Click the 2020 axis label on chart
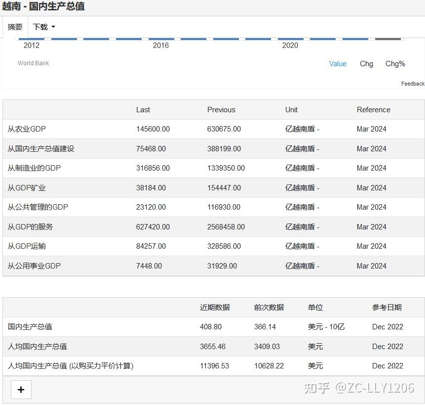Screen dimensions: 425x405 (x=290, y=45)
